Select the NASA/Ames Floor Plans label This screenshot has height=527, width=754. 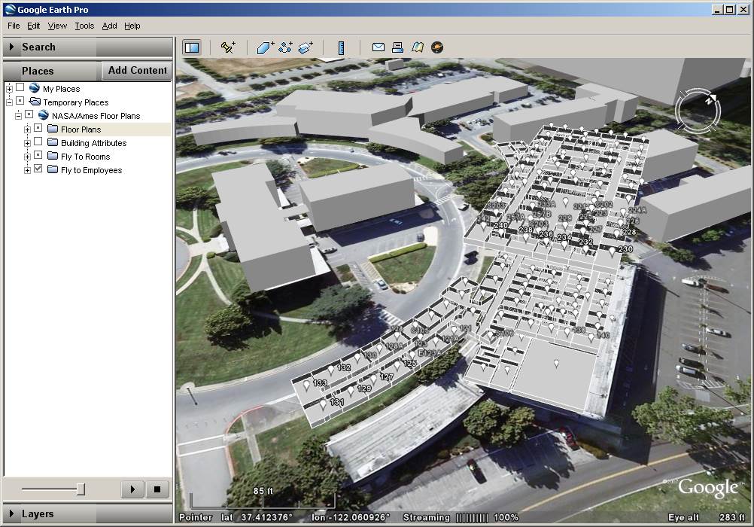96,116
